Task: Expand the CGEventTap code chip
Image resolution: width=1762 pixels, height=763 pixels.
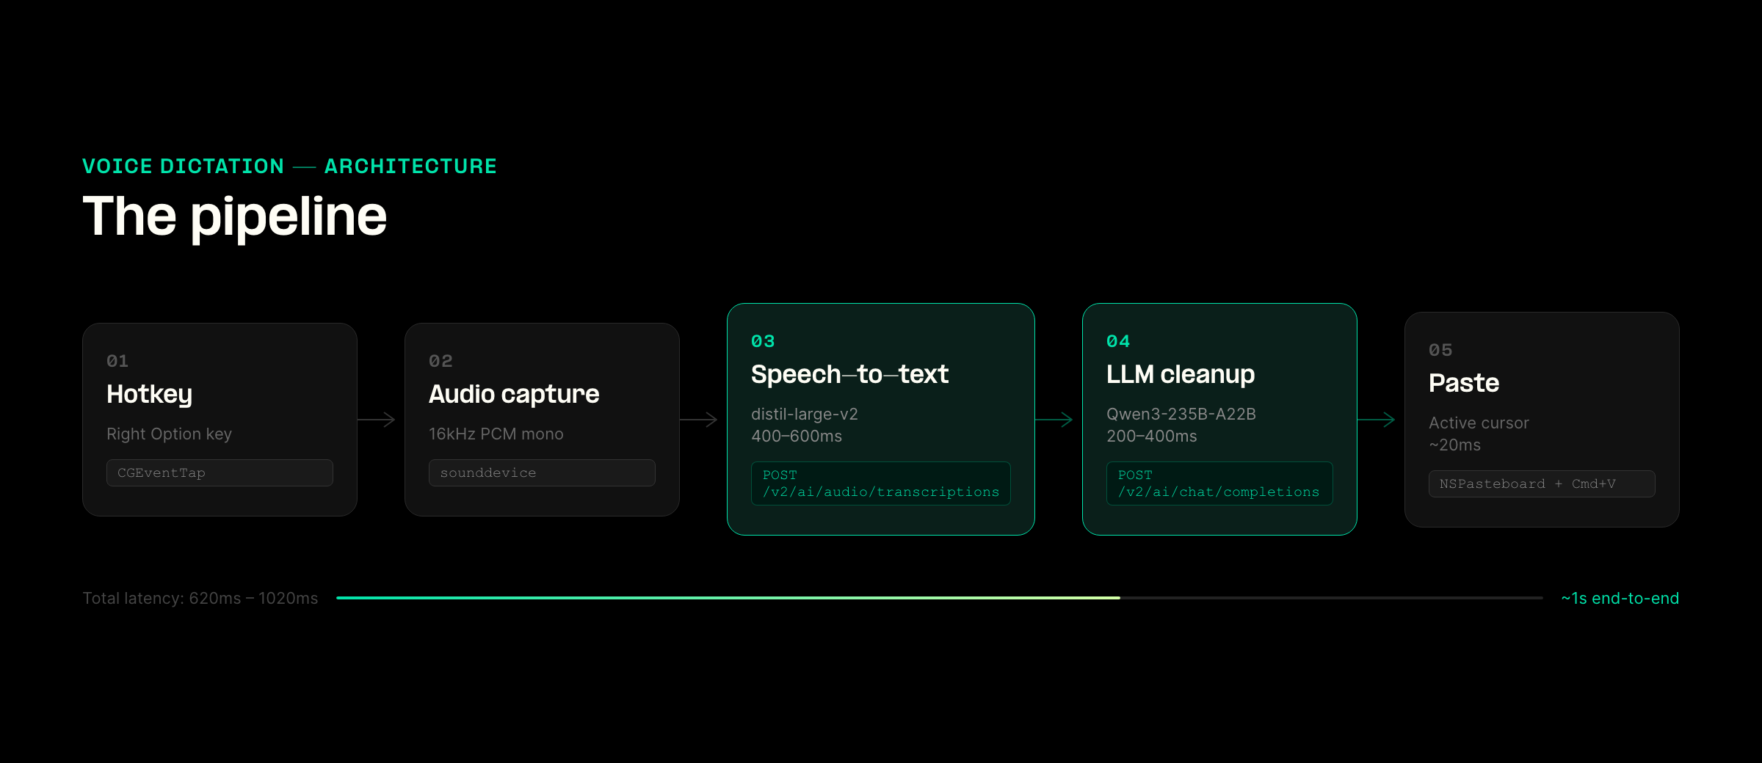Action: pos(220,472)
